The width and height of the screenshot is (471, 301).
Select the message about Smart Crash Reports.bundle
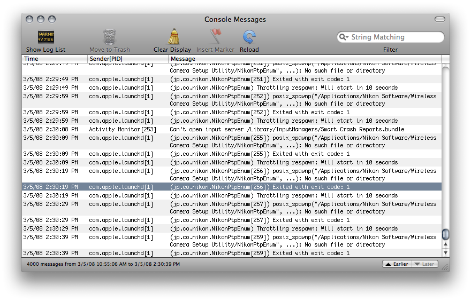[x=287, y=129]
